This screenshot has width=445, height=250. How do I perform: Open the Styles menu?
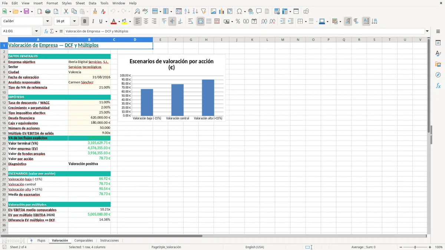67,3
